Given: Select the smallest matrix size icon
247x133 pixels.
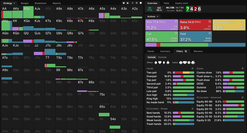Looking at the screenshot, I should tap(132, 3).
